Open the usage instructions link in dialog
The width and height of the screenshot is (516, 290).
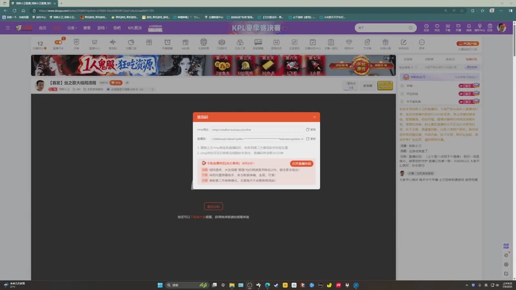tap(248, 164)
